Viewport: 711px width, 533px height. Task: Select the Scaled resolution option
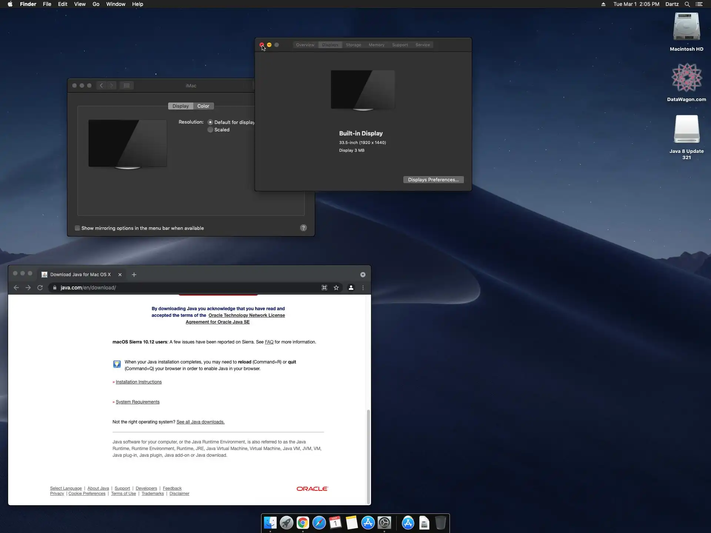pos(210,130)
